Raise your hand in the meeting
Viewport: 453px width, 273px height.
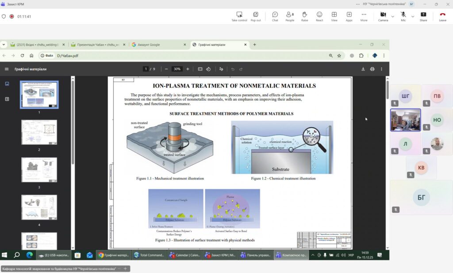[304, 16]
